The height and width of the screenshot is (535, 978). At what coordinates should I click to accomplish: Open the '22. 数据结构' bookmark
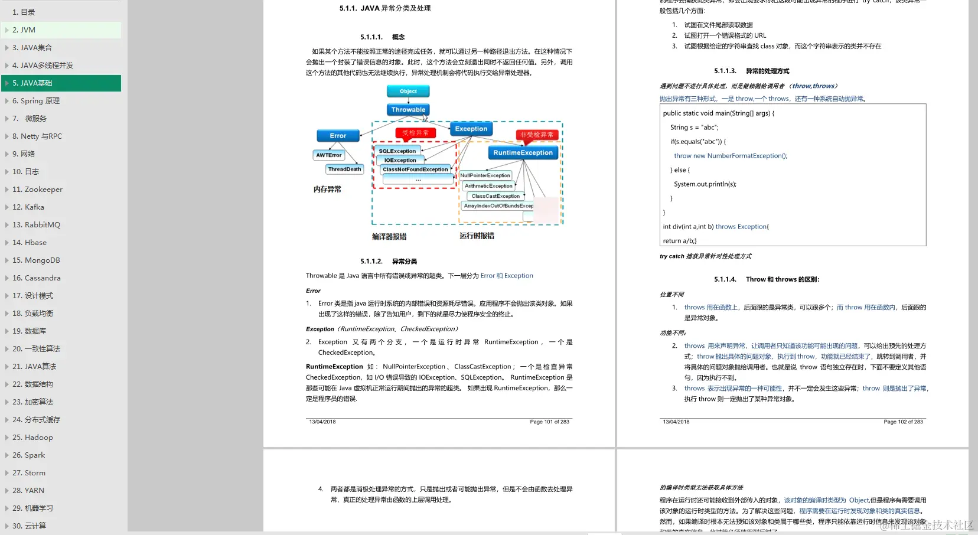click(32, 384)
